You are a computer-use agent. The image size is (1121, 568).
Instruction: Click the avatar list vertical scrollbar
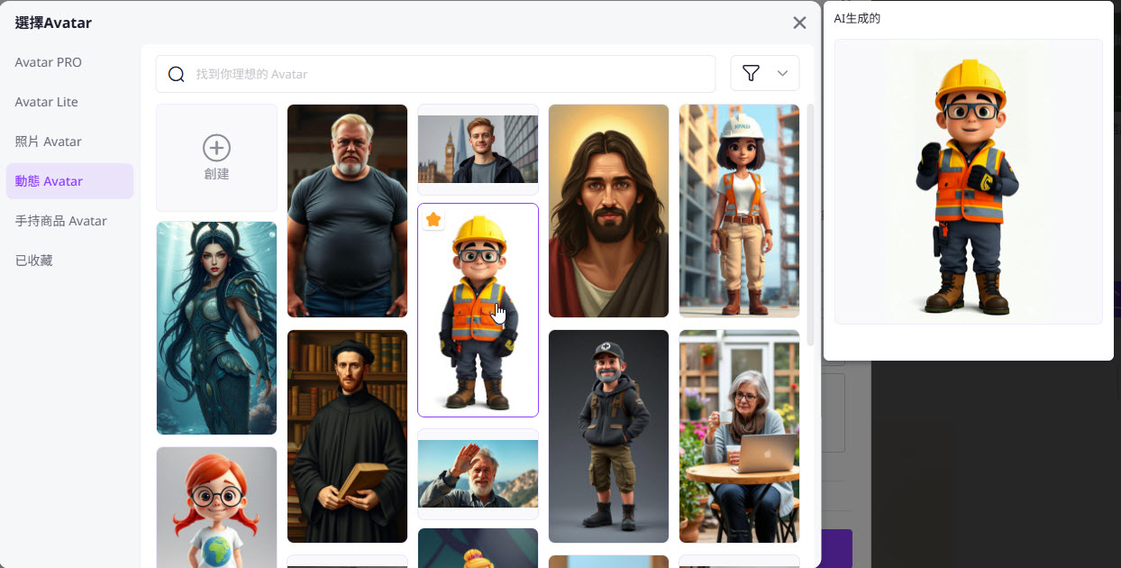(810, 225)
